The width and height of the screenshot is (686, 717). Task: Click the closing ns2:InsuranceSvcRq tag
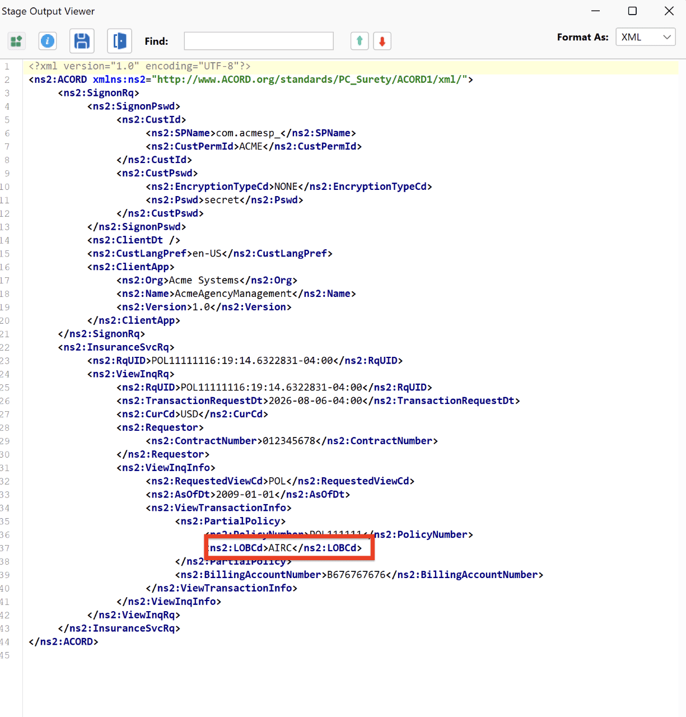click(x=119, y=628)
